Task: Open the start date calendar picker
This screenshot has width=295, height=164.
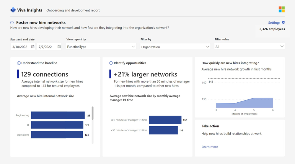Action: (33, 47)
